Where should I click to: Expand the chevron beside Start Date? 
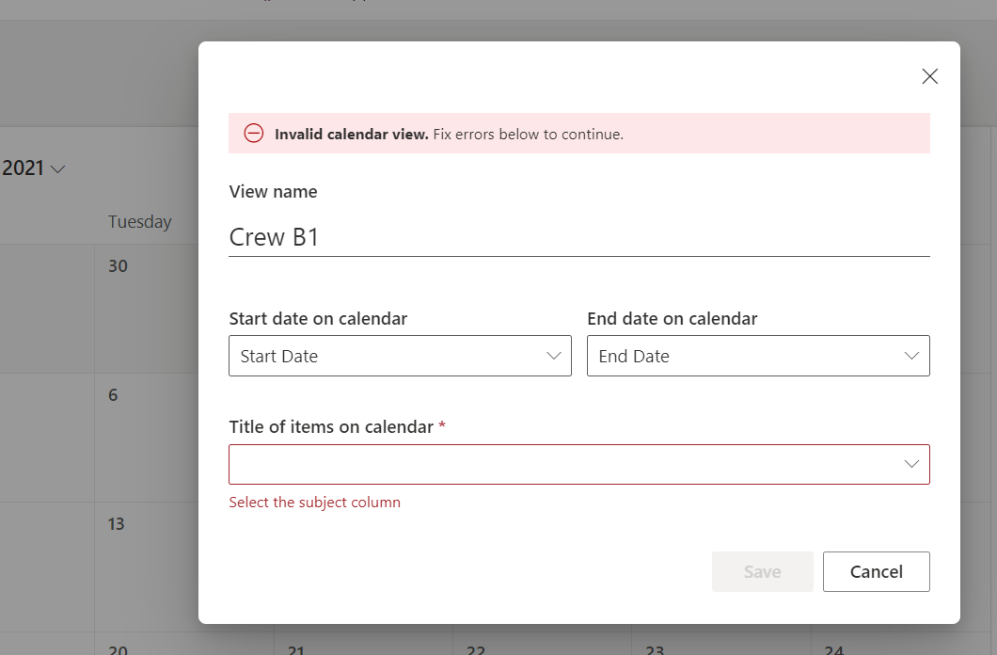[x=554, y=356]
